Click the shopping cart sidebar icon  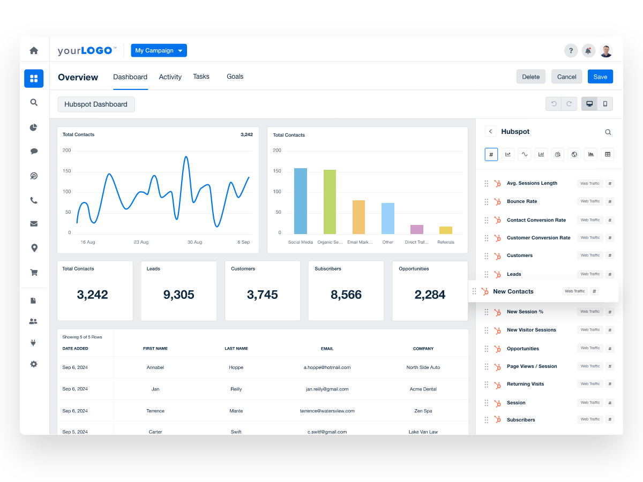[x=34, y=272]
